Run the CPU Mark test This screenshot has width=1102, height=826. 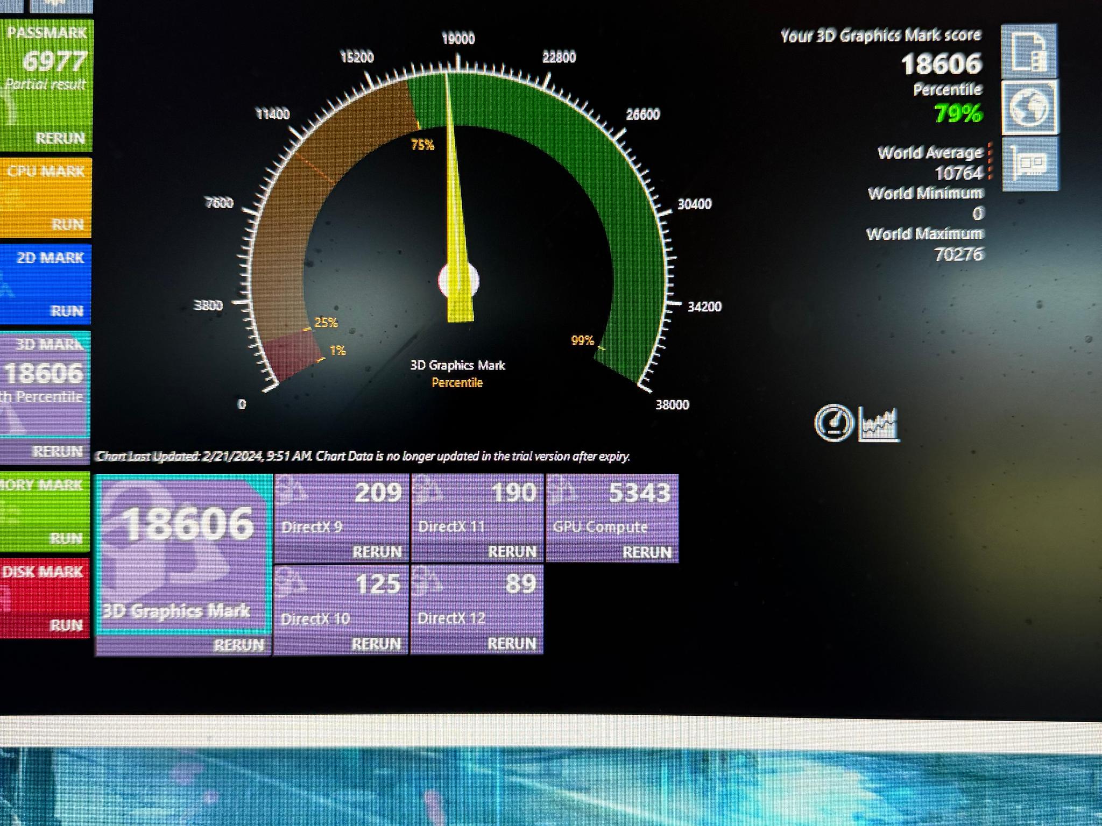67,224
